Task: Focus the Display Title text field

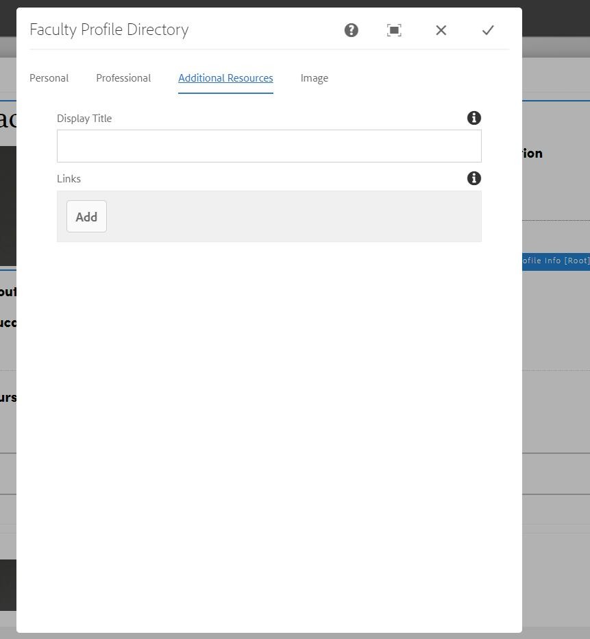Action: (269, 146)
